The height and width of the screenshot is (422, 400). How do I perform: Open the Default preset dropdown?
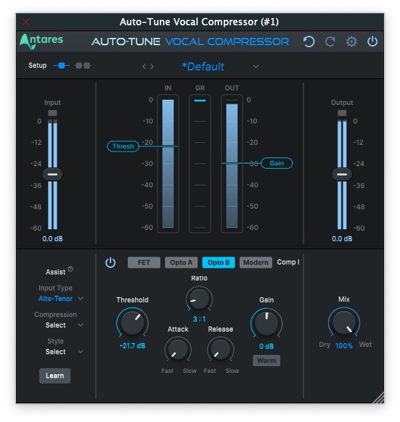click(x=203, y=66)
